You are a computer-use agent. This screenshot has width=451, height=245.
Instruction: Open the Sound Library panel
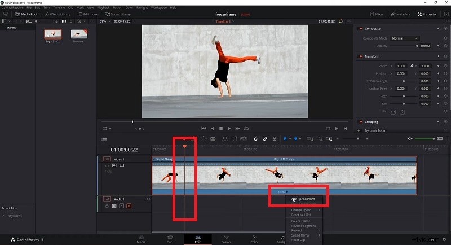118,14
